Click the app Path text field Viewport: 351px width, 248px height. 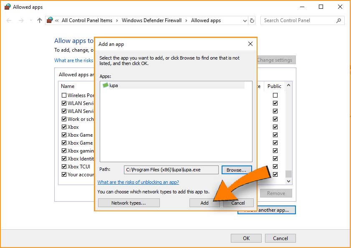coord(171,170)
